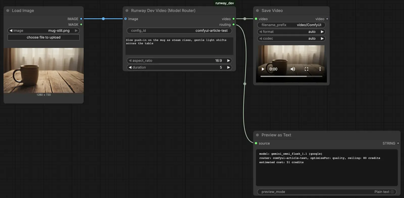Collapse the Runway Dev Video node via its dot
The image size is (404, 198).
coord(127,11)
